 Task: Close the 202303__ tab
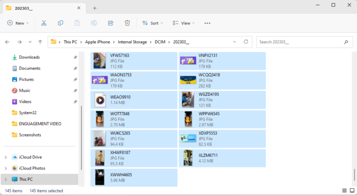[79, 8]
